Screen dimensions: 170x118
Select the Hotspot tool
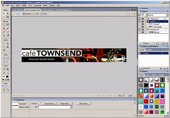4,58
